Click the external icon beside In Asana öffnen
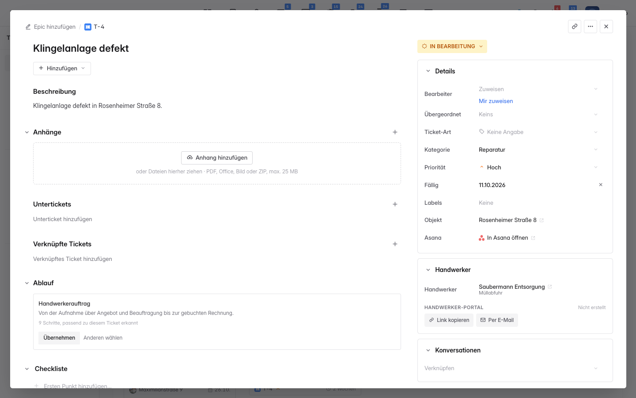The image size is (636, 398). (x=533, y=238)
